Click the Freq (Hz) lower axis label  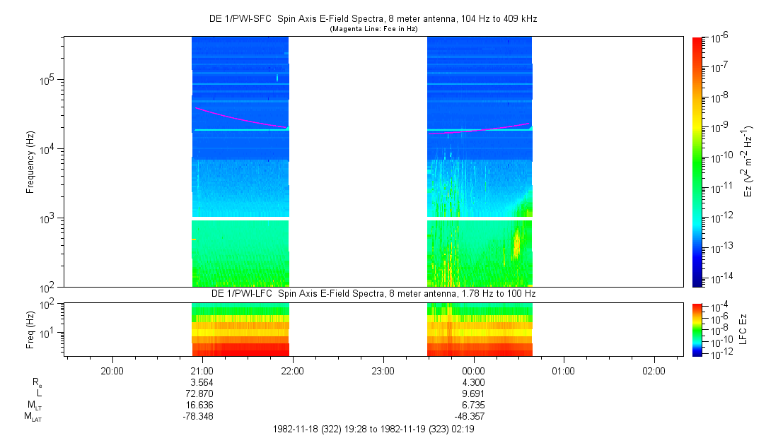click(x=30, y=330)
